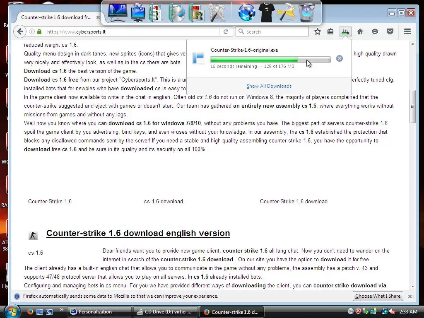Image resolution: width=424 pixels, height=318 pixels.
Task: Launch the blue globe browser icon in dock
Action: (x=247, y=13)
